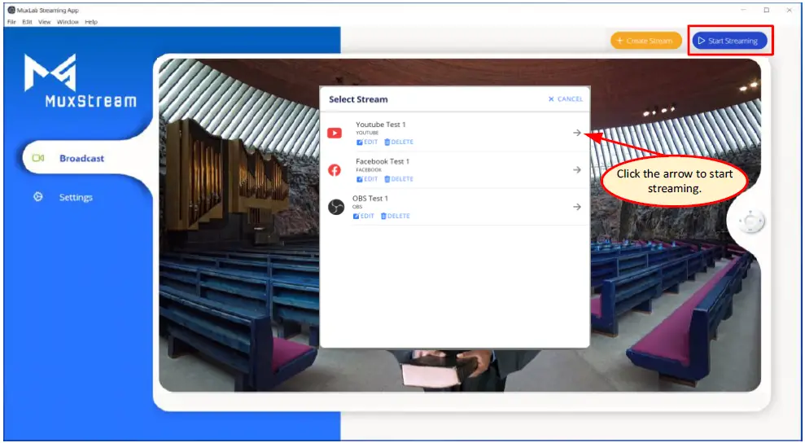Click the Broadcast camera icon in sidebar
The width and height of the screenshot is (805, 443).
pos(38,158)
